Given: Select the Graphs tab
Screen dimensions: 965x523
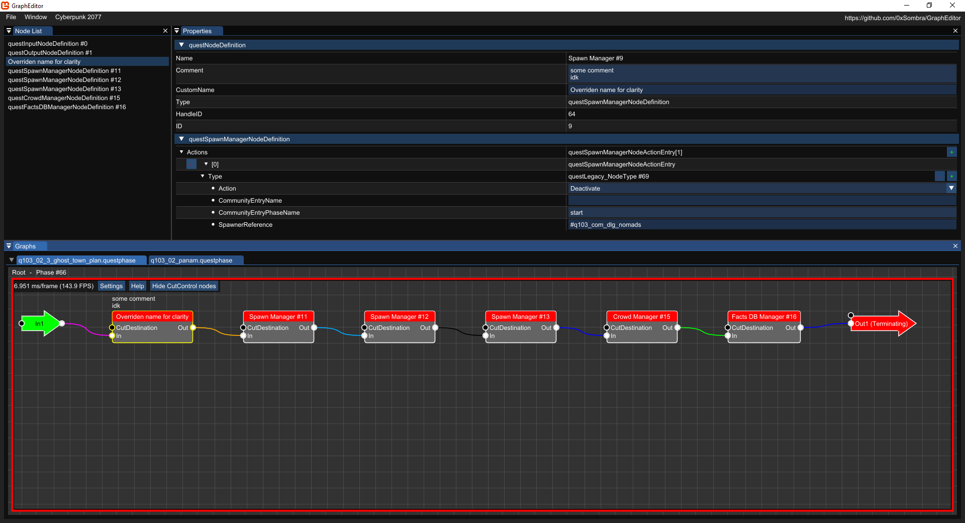Looking at the screenshot, I should pos(30,246).
